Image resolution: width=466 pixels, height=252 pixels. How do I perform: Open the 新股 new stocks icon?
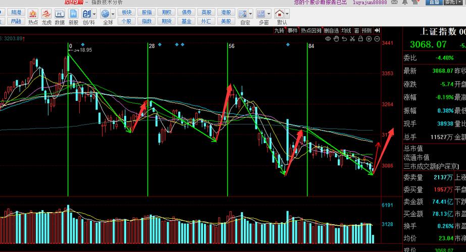[74, 16]
